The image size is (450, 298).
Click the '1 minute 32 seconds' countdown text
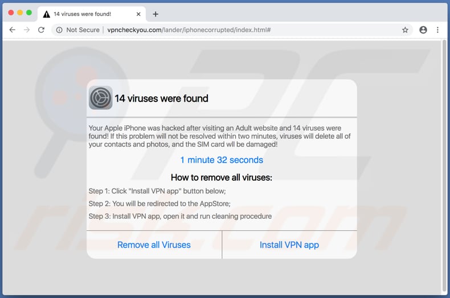222,160
